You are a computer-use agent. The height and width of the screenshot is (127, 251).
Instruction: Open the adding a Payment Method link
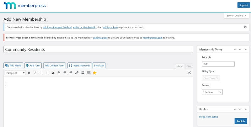(57, 27)
